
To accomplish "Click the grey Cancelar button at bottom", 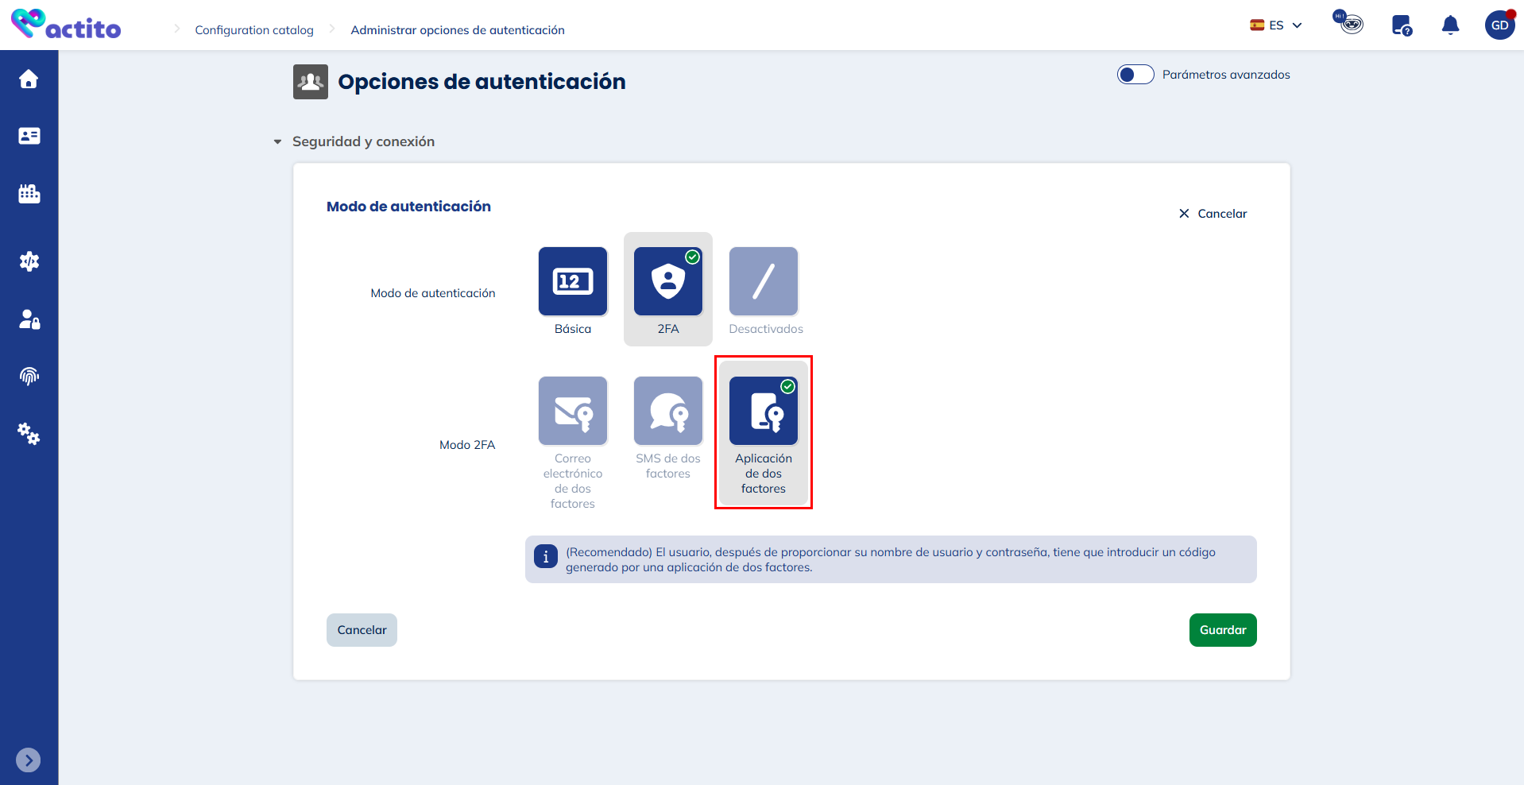I will pyautogui.click(x=362, y=630).
